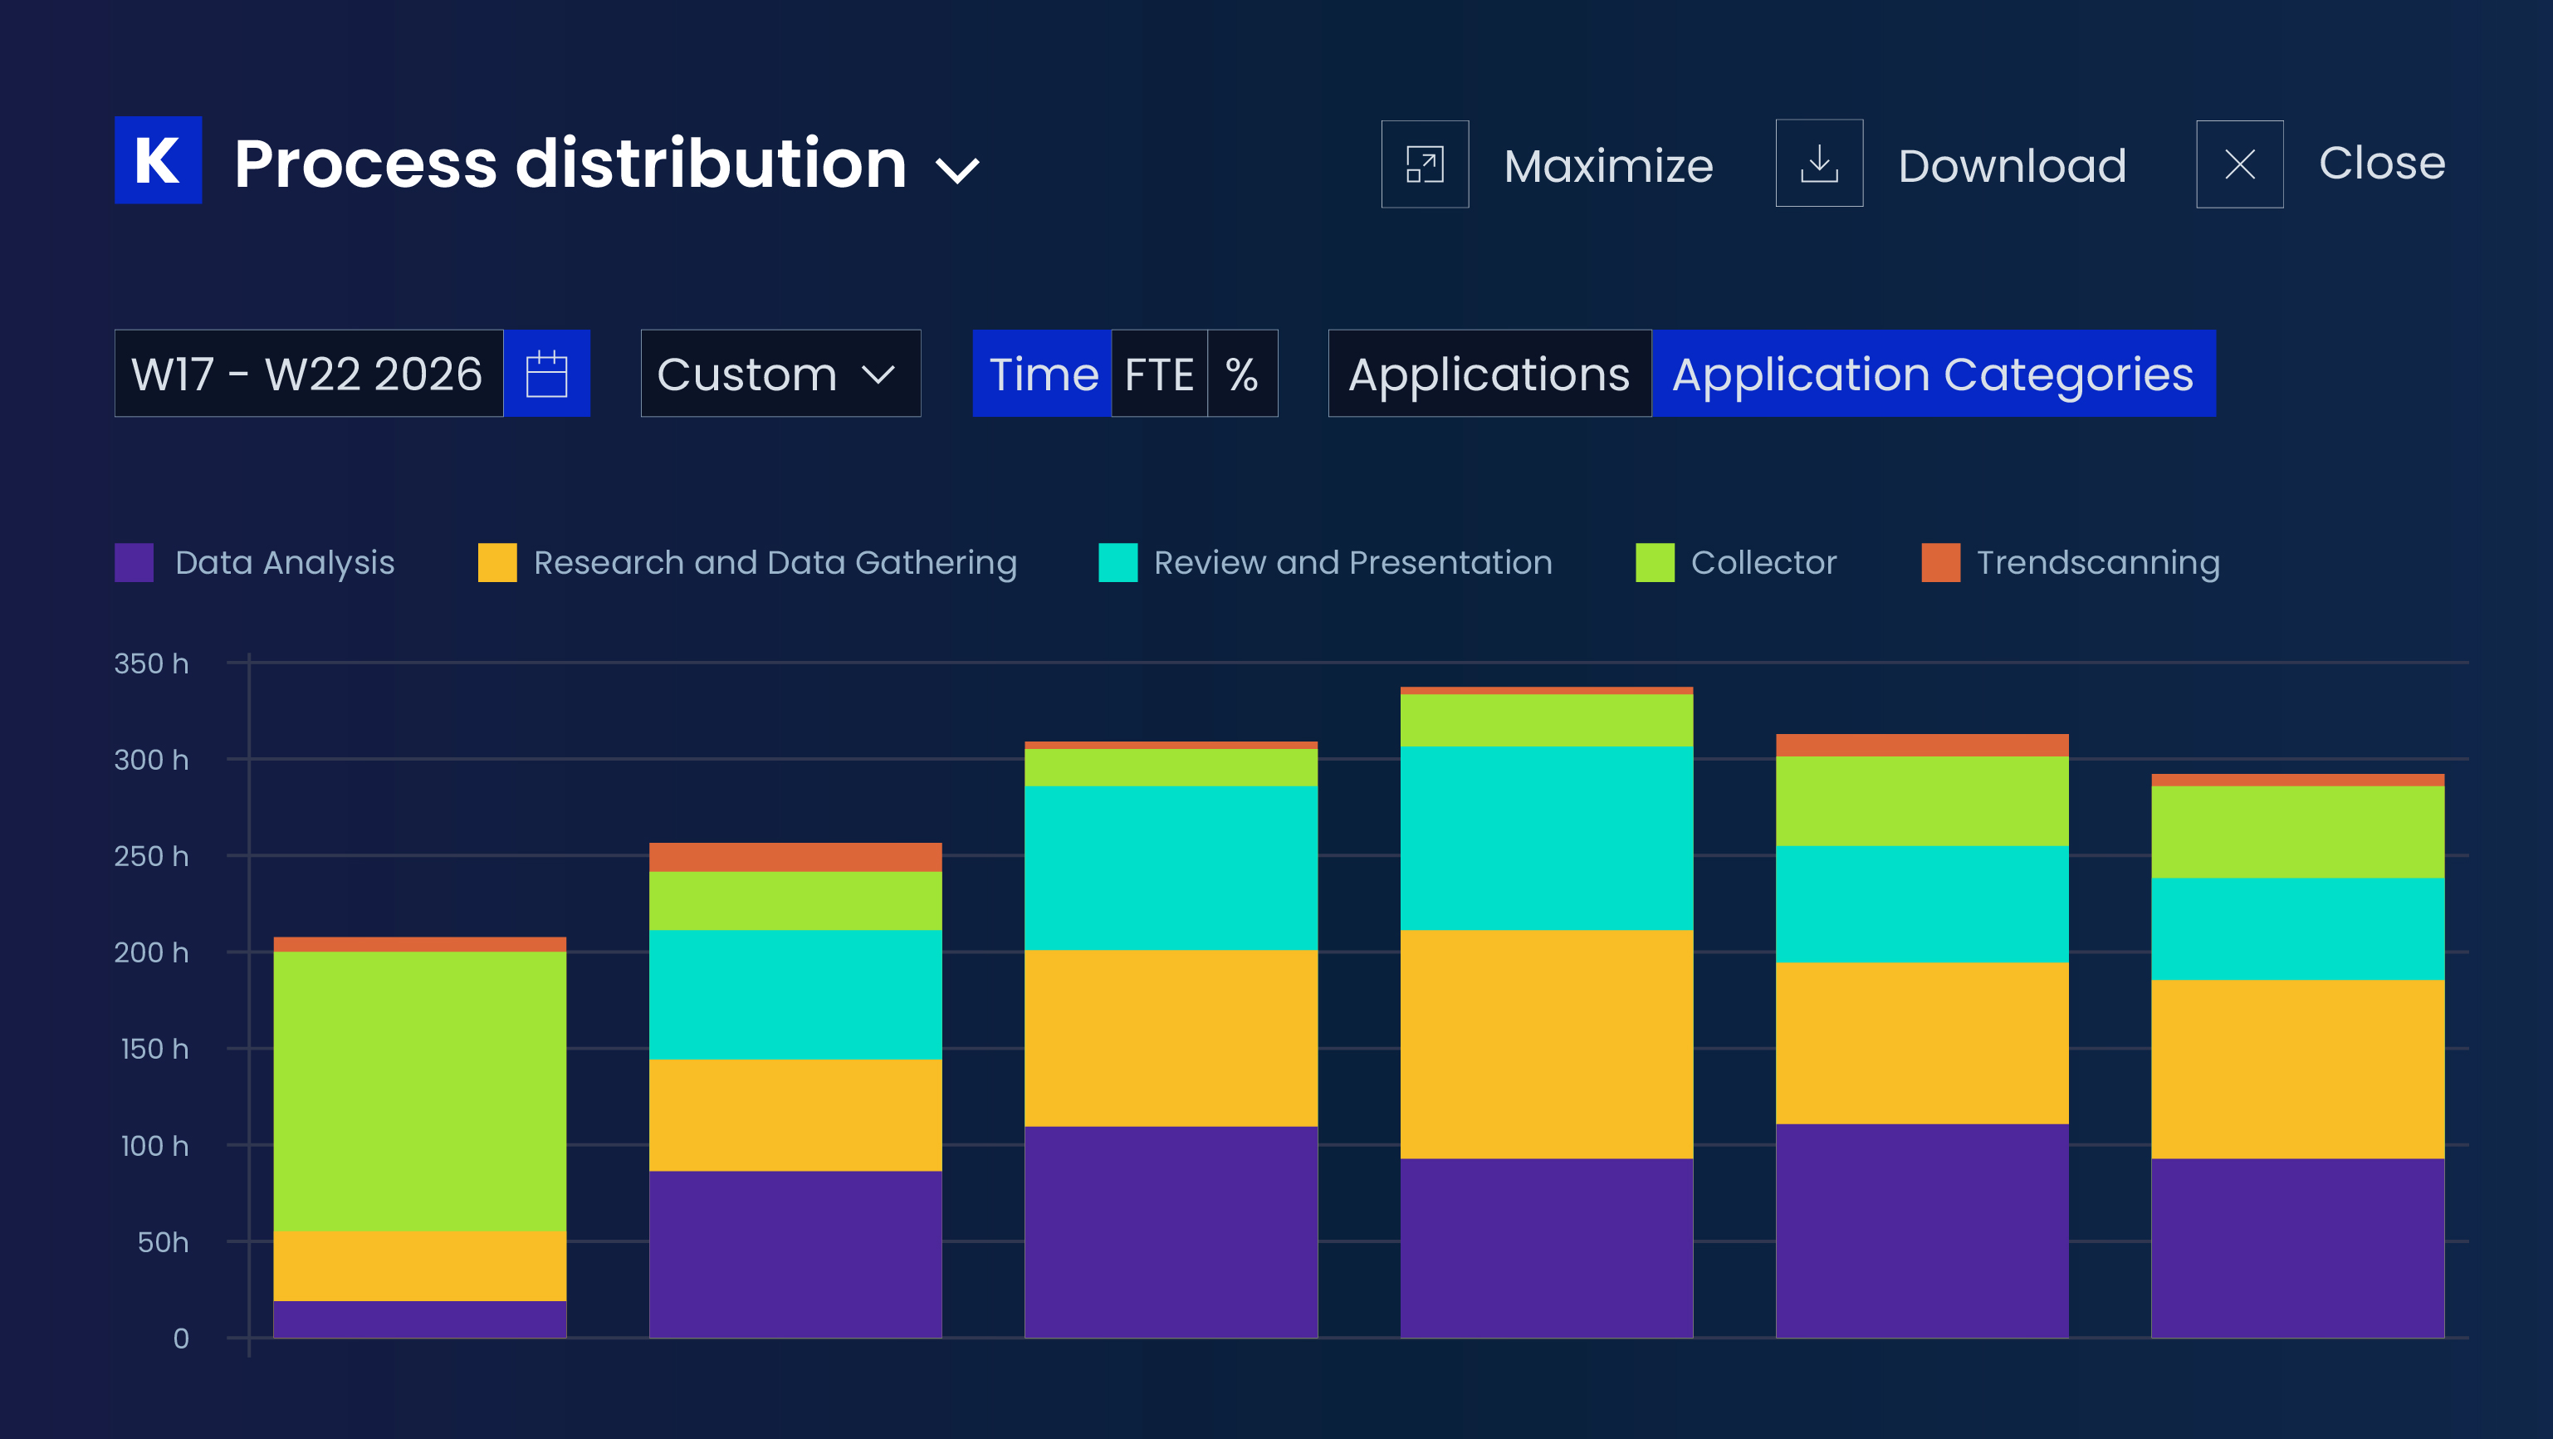The width and height of the screenshot is (2553, 1439).
Task: Click the 50h axis label
Action: tap(163, 1241)
